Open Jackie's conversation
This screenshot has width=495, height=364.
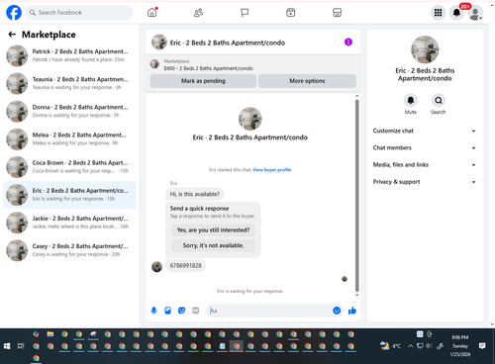[69, 223]
